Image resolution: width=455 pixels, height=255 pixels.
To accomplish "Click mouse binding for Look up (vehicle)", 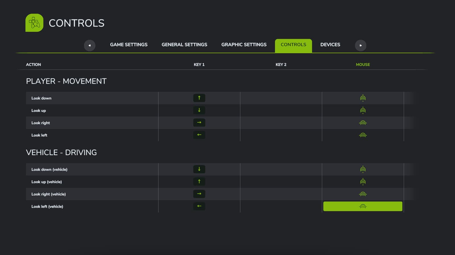I will (363, 182).
